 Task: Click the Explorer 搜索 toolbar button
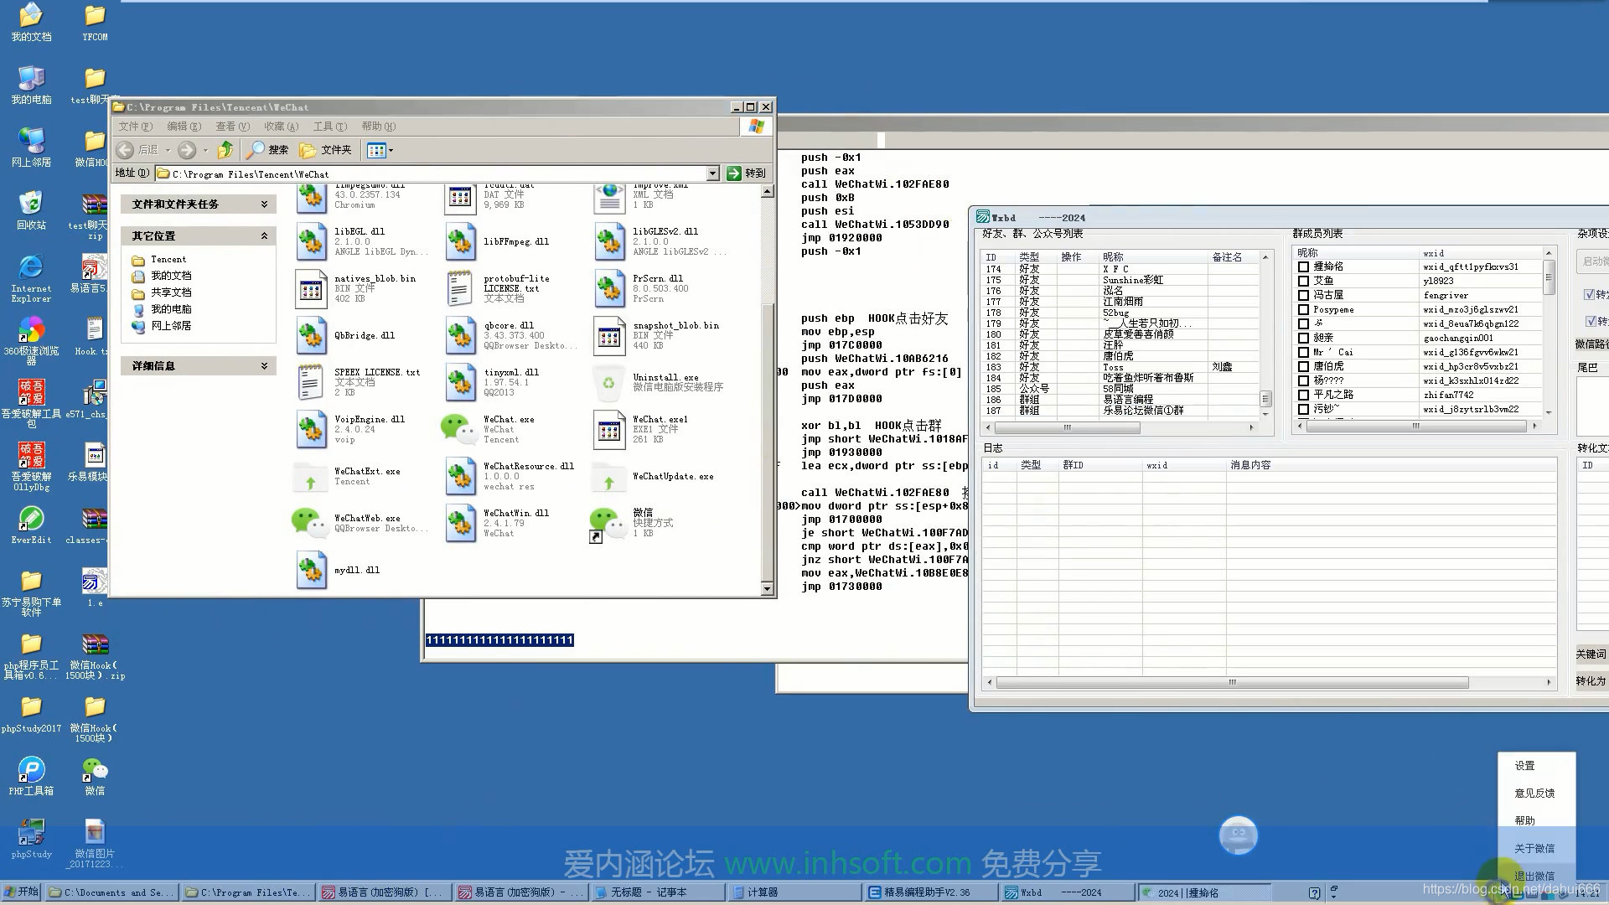267,150
